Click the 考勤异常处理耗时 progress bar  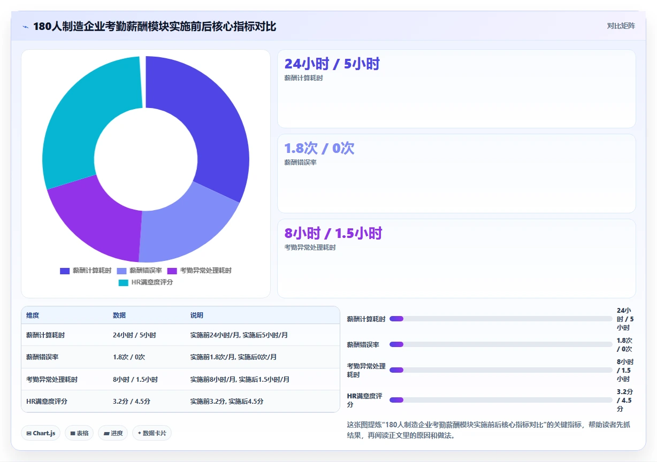501,370
